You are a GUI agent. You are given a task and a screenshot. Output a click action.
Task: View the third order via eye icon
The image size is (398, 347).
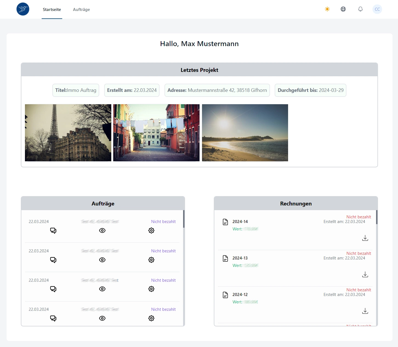pyautogui.click(x=102, y=289)
